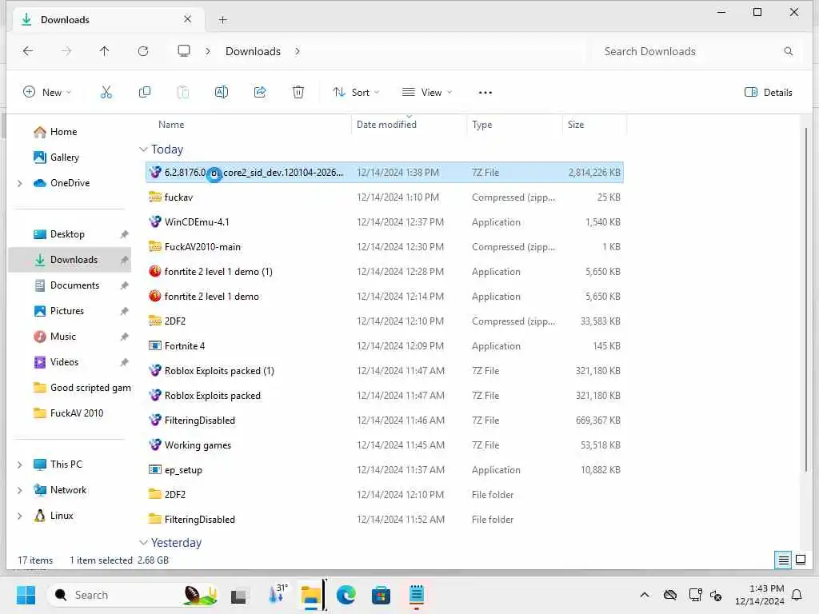Screen dimensions: 819x614
Task: Open Notepad from taskbar
Action: point(416,595)
